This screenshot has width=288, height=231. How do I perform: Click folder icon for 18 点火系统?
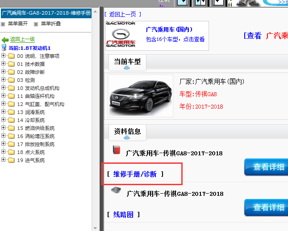pyautogui.click(x=11, y=152)
